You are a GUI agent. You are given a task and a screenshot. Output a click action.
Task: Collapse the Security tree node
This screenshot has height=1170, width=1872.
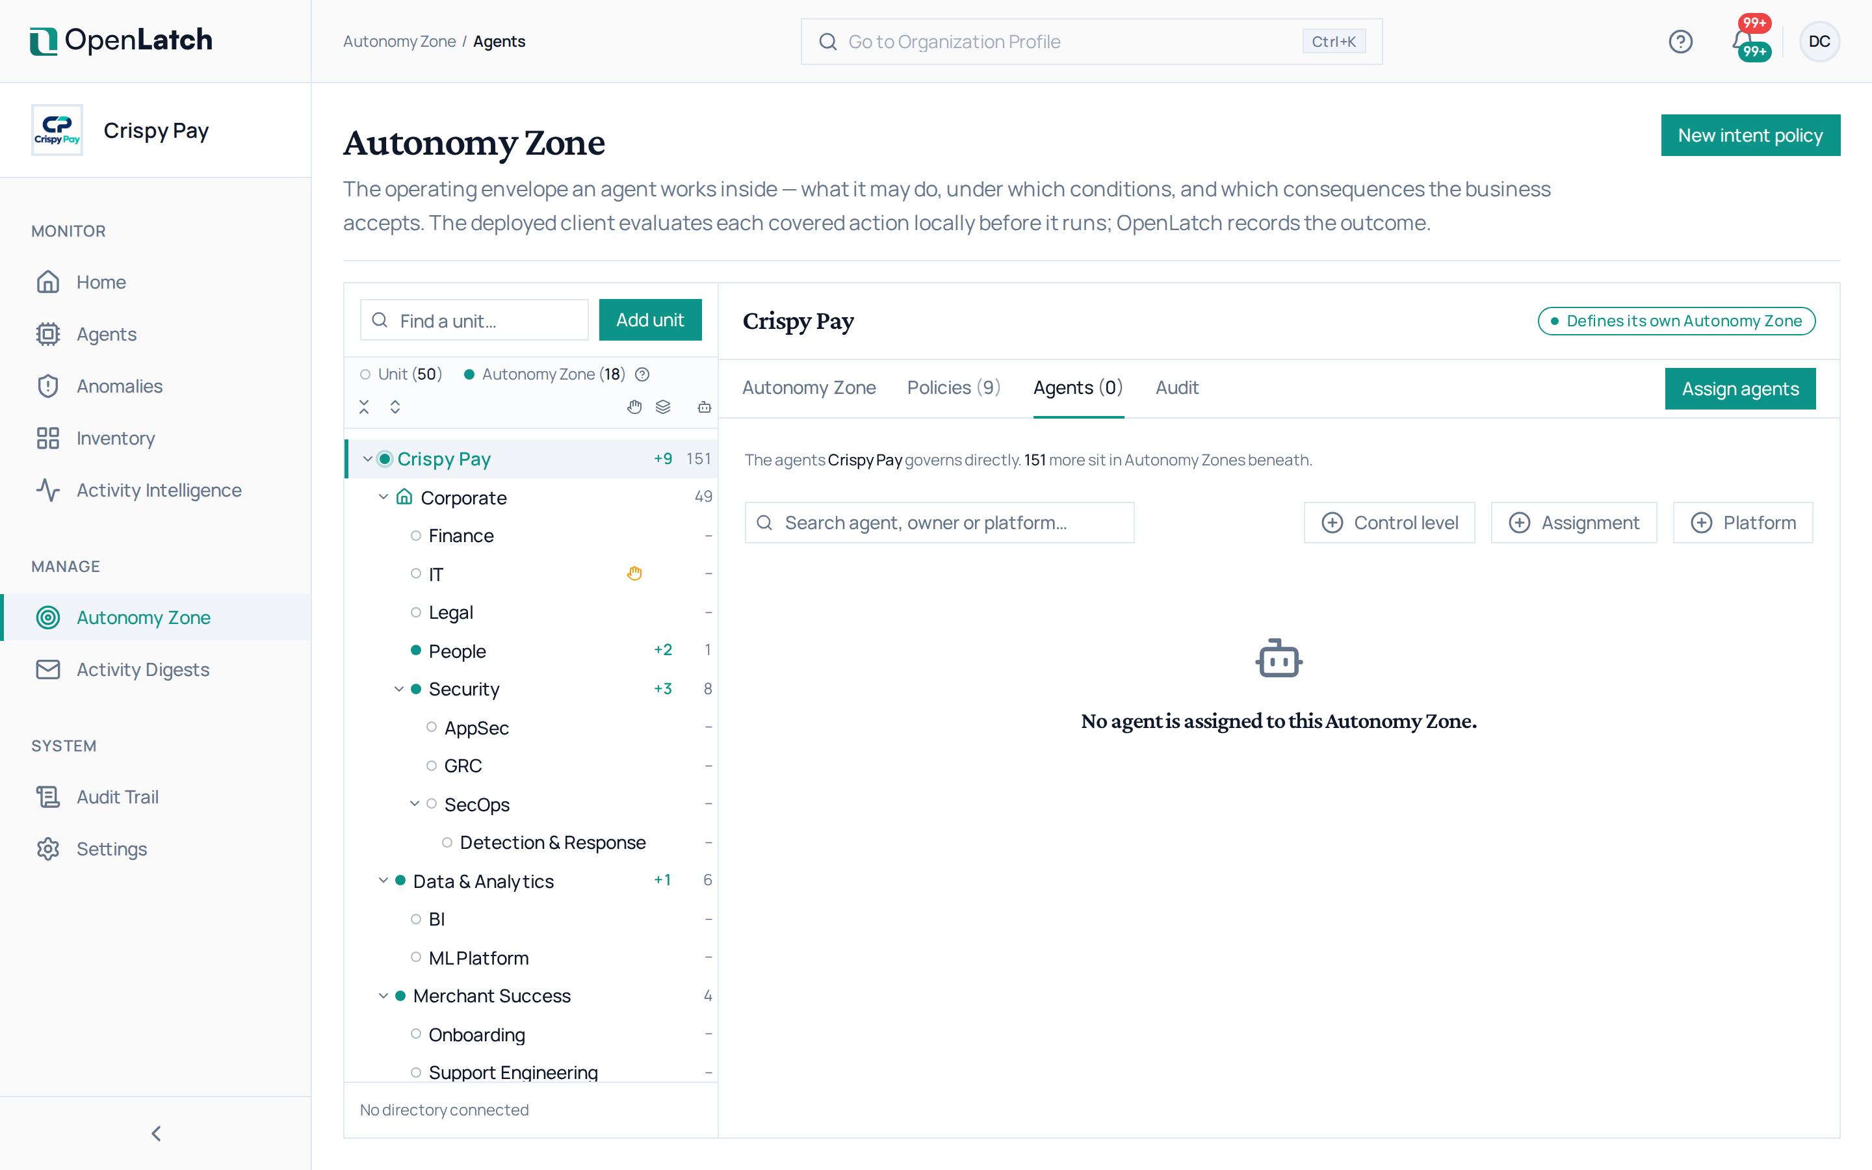tap(399, 689)
